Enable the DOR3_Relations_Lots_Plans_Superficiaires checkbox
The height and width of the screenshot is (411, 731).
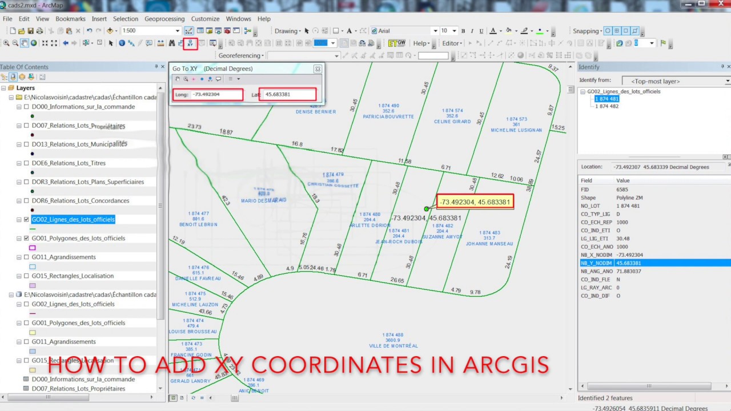(26, 182)
